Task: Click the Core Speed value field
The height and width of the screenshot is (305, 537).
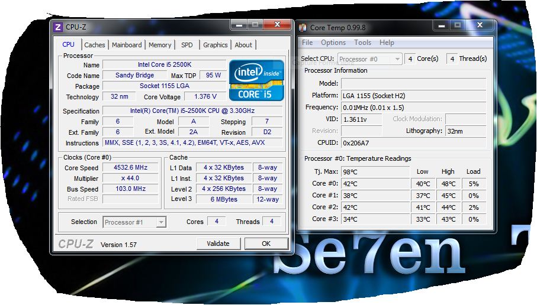Action: pos(130,168)
